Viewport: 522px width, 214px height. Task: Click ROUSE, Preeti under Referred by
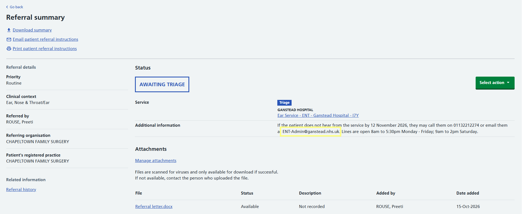(19, 122)
